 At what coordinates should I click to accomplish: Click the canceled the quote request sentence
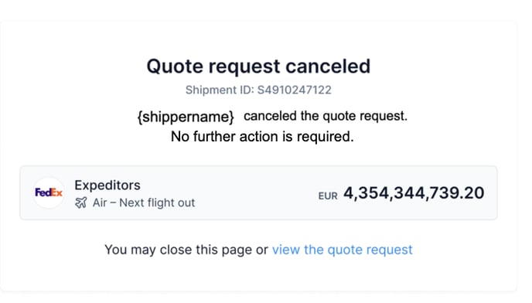pyautogui.click(x=326, y=116)
